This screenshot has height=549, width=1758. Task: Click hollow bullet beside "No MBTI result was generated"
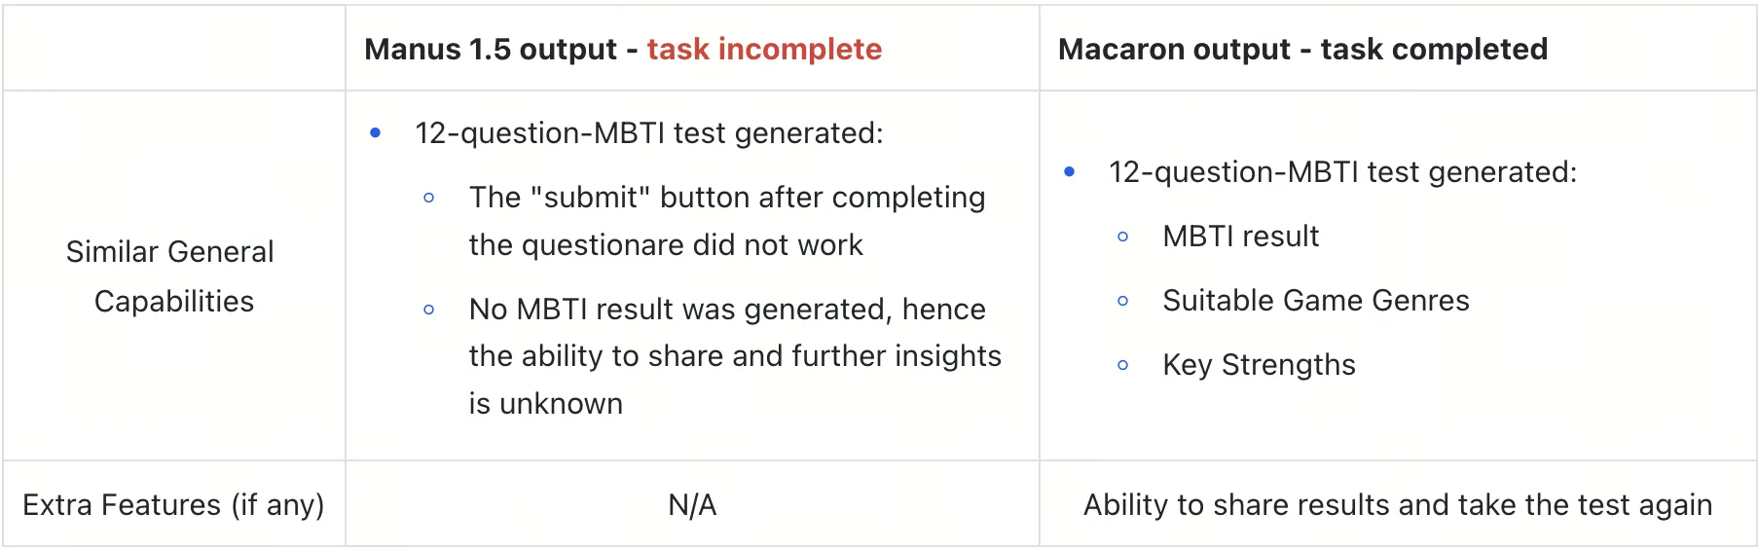click(429, 311)
